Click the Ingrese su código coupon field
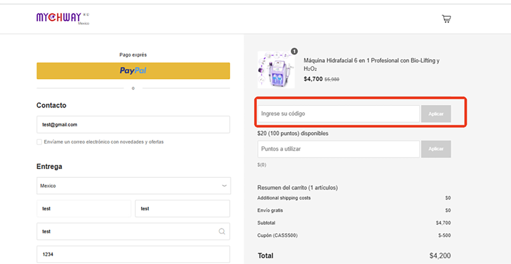 [339, 113]
